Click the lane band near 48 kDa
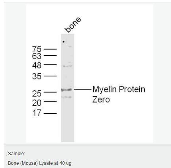This screenshot has width=171, height=168. pyautogui.click(x=67, y=66)
